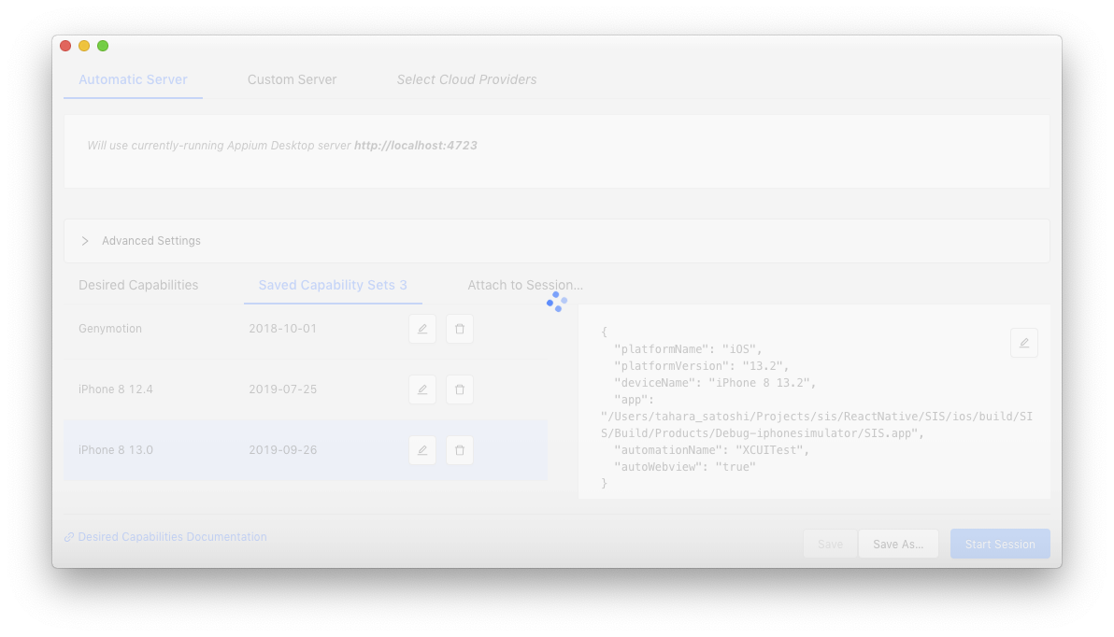This screenshot has width=1114, height=637.
Task: Select the iPhone 8 12.4 row
Action: (306, 389)
